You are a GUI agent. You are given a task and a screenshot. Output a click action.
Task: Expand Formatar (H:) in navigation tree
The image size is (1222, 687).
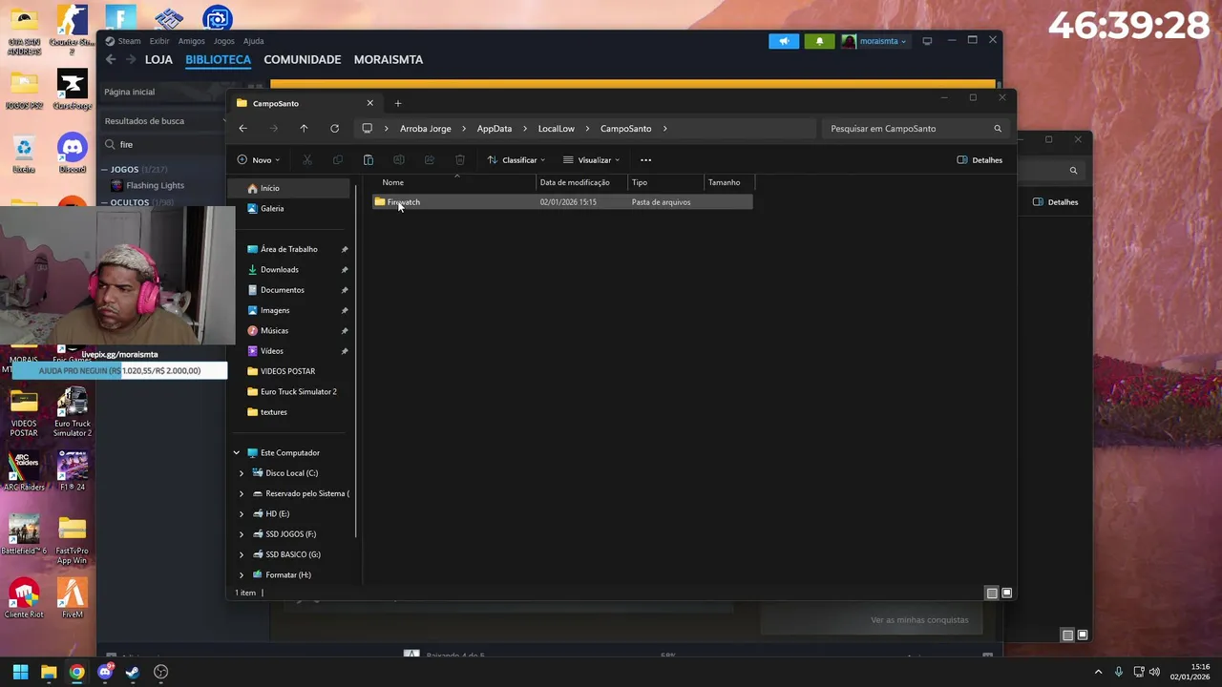242,575
